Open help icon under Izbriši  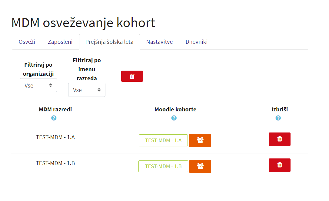click(278, 118)
